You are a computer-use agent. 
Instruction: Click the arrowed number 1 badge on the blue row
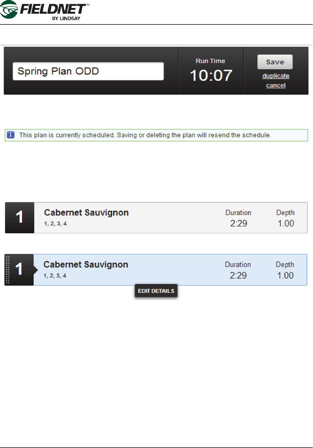point(19,269)
